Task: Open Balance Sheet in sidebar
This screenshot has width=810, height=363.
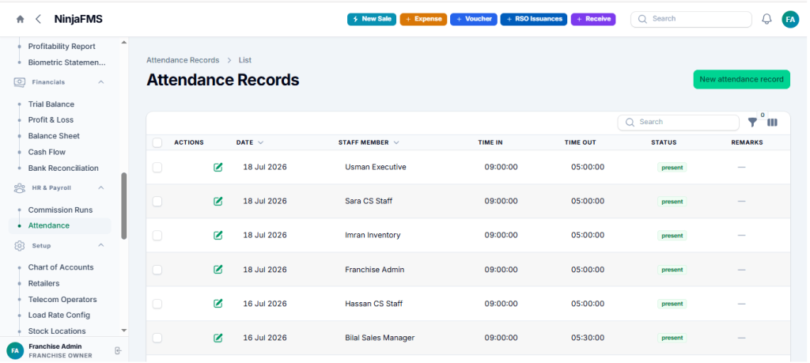Action: click(x=54, y=136)
